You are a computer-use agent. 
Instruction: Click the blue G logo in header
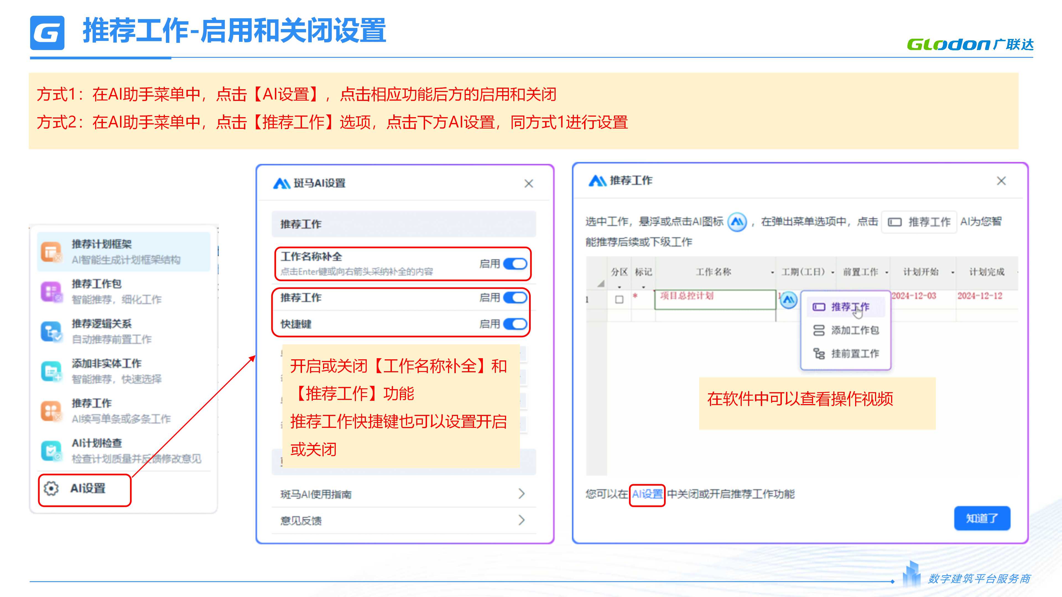pos(47,33)
